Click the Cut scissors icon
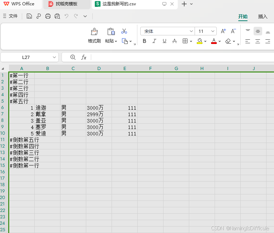 124,31
